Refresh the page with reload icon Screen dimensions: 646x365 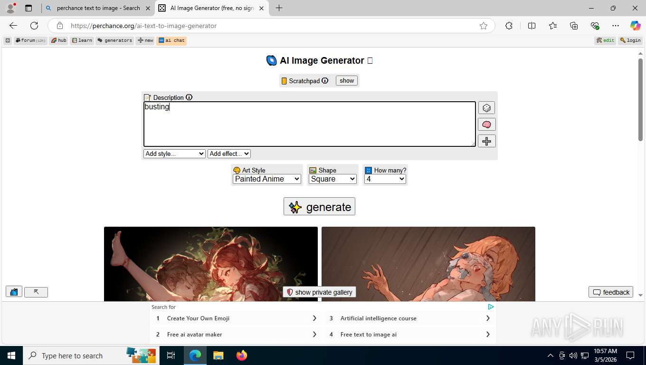click(x=34, y=26)
